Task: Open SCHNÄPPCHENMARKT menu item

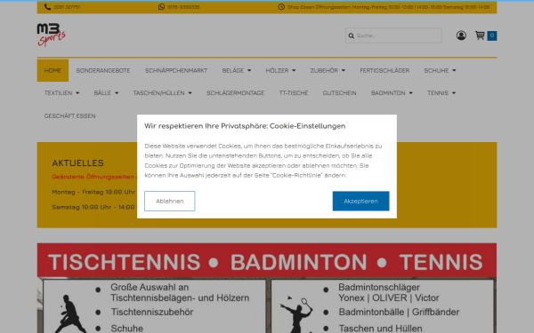Action: pyautogui.click(x=176, y=71)
